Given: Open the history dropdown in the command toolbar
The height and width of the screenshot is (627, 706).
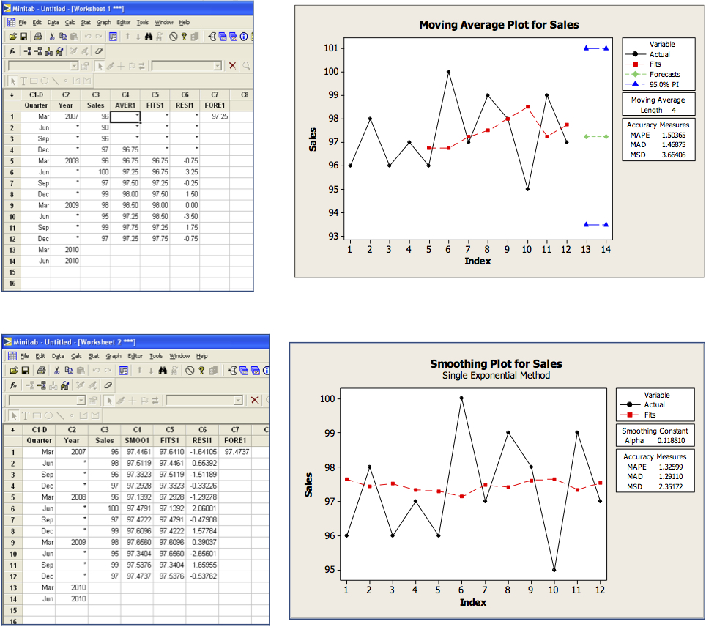Looking at the screenshot, I should [x=74, y=64].
